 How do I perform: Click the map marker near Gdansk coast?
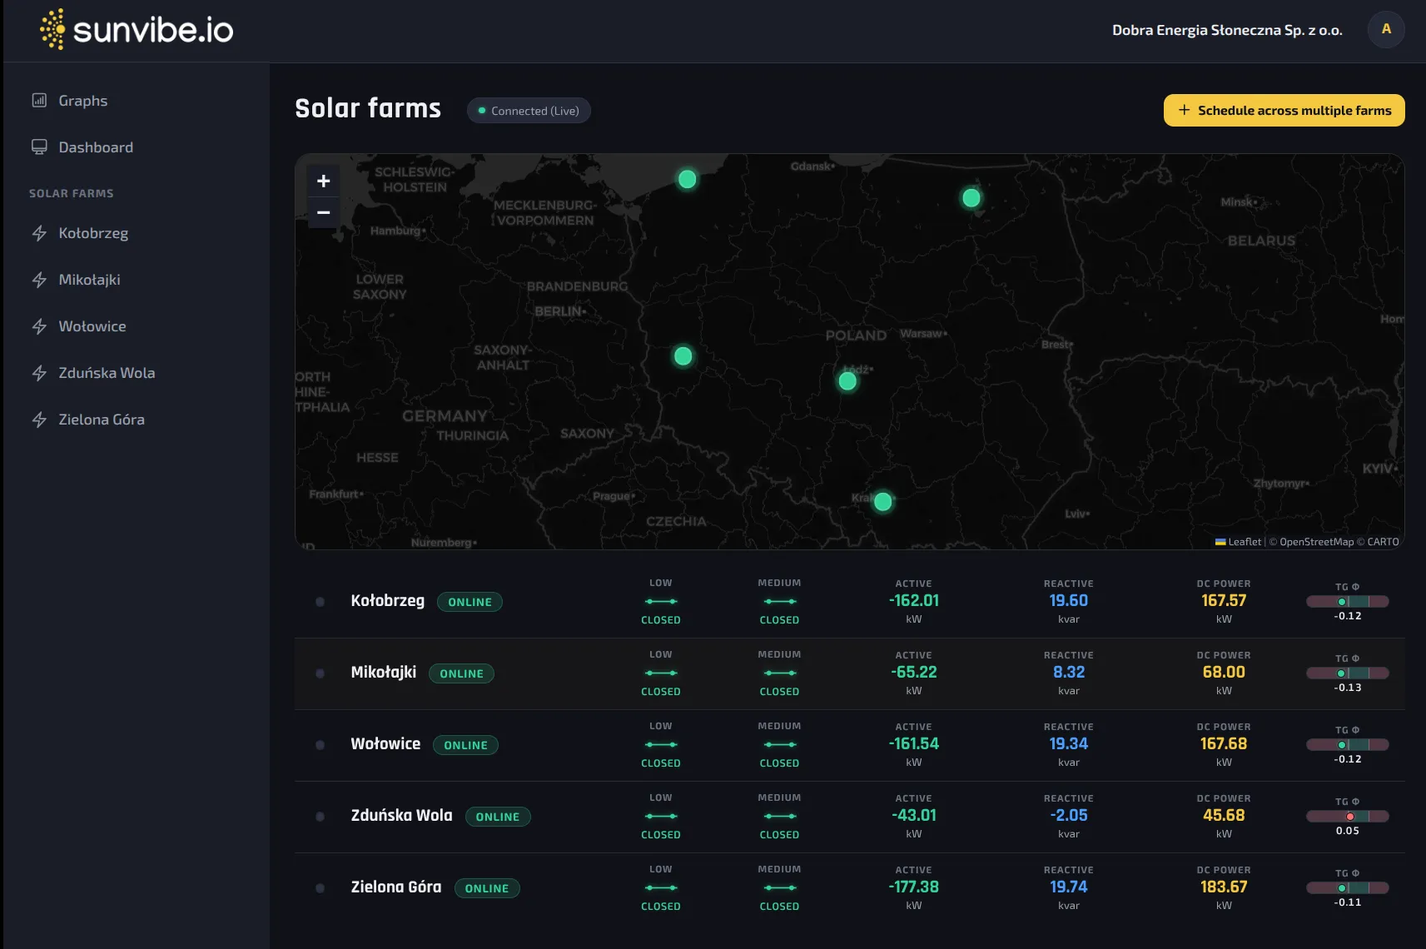click(x=687, y=179)
